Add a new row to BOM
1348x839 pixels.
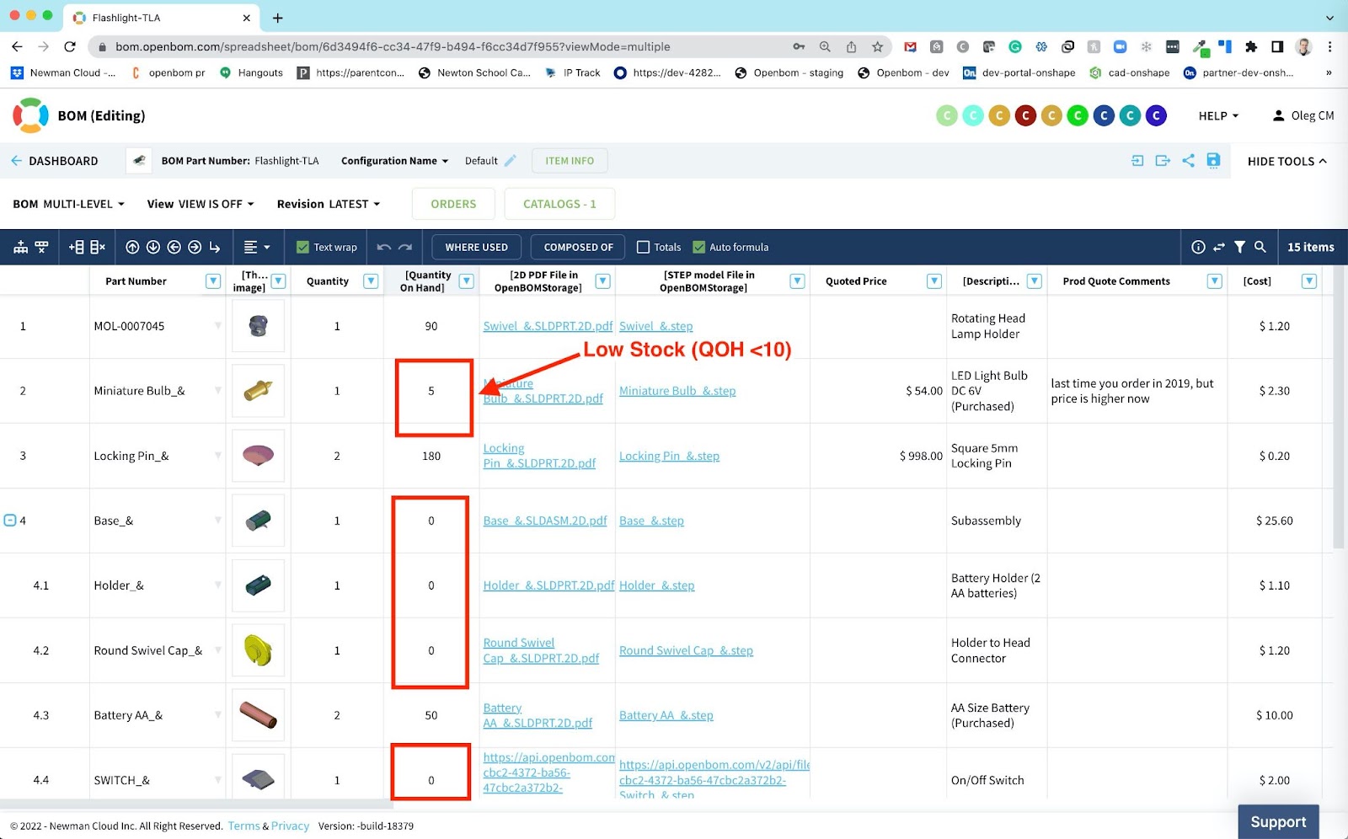77,248
